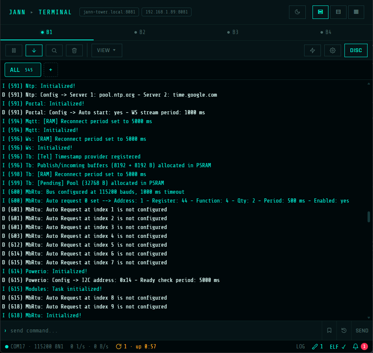Clear the log with trash icon

74,50
